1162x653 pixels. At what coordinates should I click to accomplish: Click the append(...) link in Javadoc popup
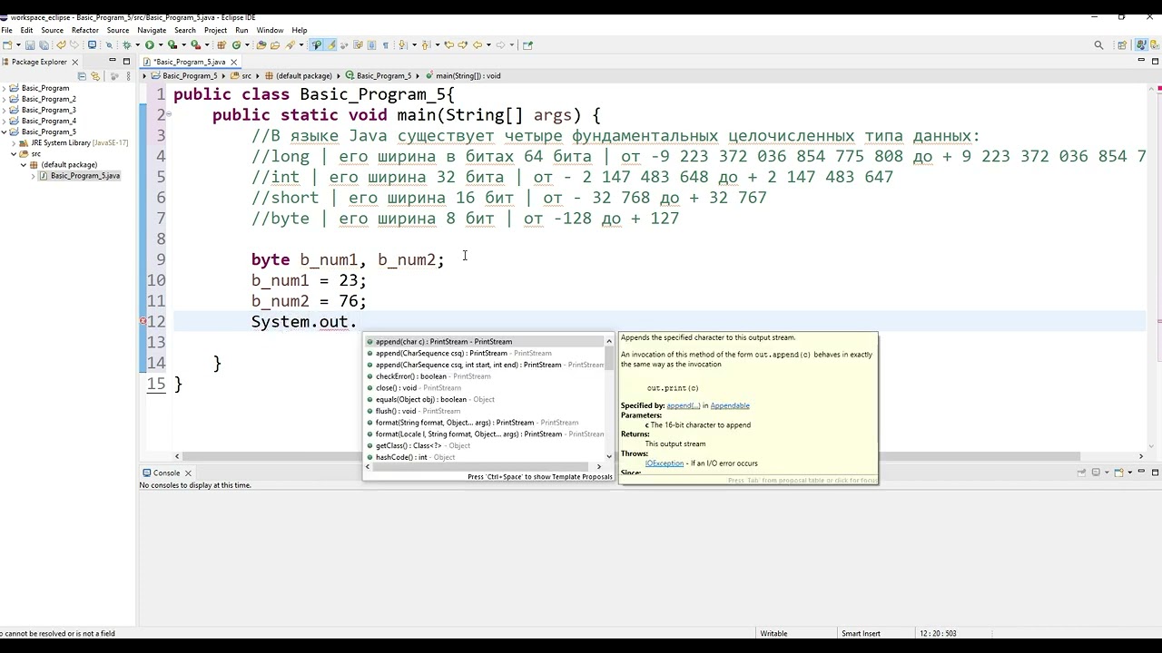pyautogui.click(x=684, y=405)
